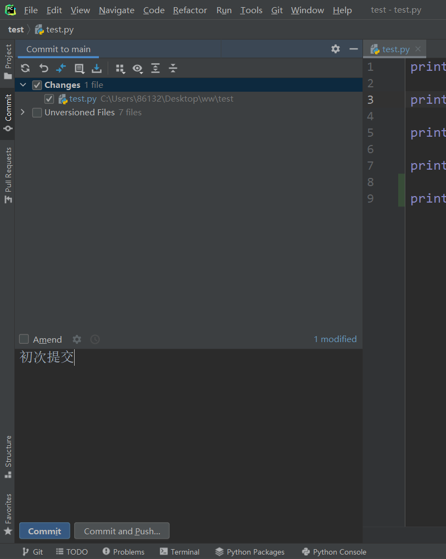This screenshot has height=559, width=446.
Task: Click the green change marker beside line 9
Action: pyautogui.click(x=402, y=190)
